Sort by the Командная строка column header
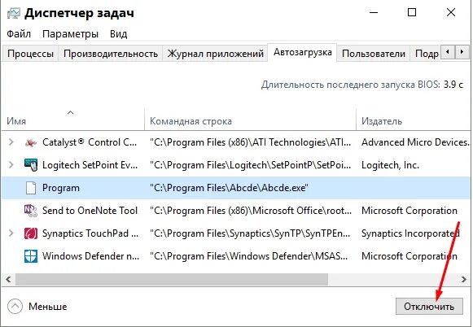473x327 pixels. (251, 121)
